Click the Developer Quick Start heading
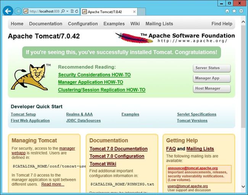 [37, 106]
